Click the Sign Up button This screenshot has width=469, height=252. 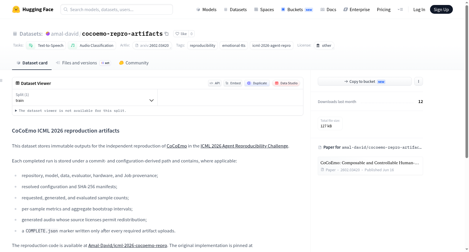(x=441, y=9)
